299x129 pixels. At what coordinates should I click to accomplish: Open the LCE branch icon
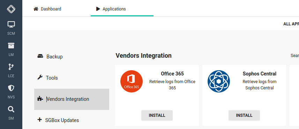[11, 67]
